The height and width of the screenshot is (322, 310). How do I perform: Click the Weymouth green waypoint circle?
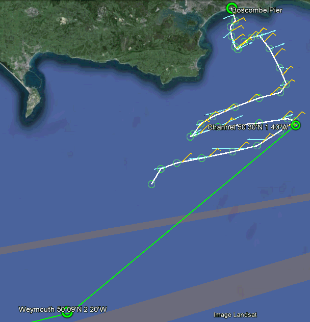click(67, 313)
